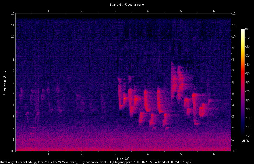254x164 pixels.
Task: Click the faint call near 1.3 seconds
Action: pyautogui.click(x=58, y=97)
